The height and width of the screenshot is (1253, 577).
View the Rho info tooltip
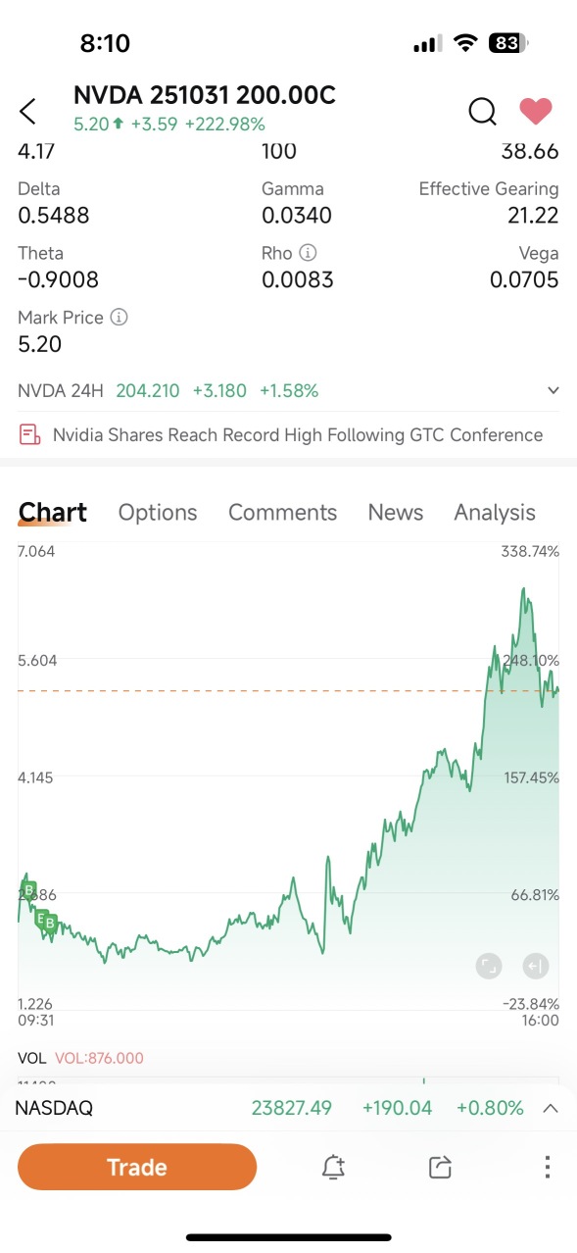point(307,253)
